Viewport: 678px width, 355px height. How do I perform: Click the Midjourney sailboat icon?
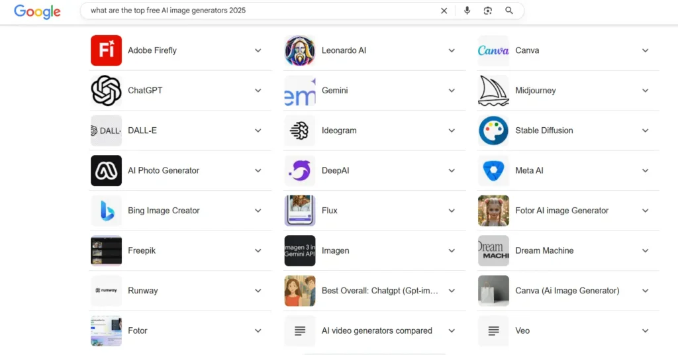(x=493, y=91)
